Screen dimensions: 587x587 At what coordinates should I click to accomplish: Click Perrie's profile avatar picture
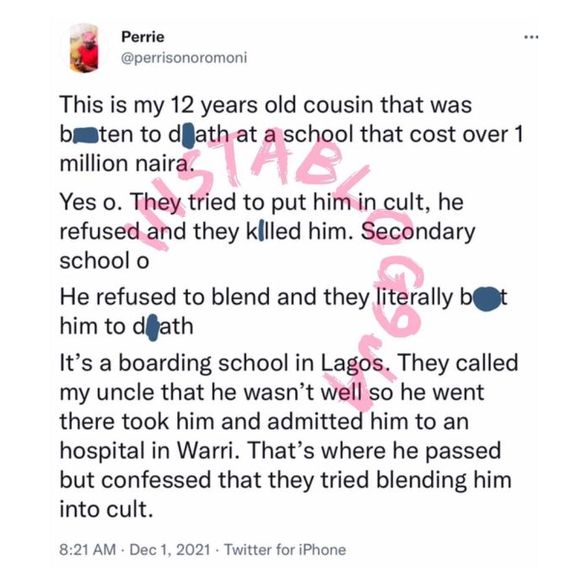[x=83, y=48]
